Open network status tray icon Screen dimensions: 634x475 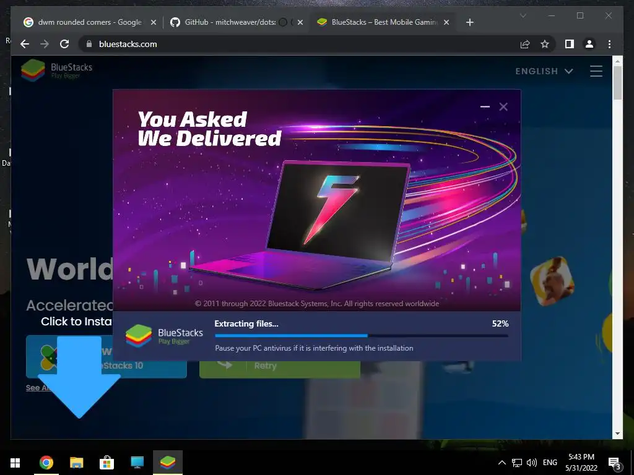(x=517, y=463)
